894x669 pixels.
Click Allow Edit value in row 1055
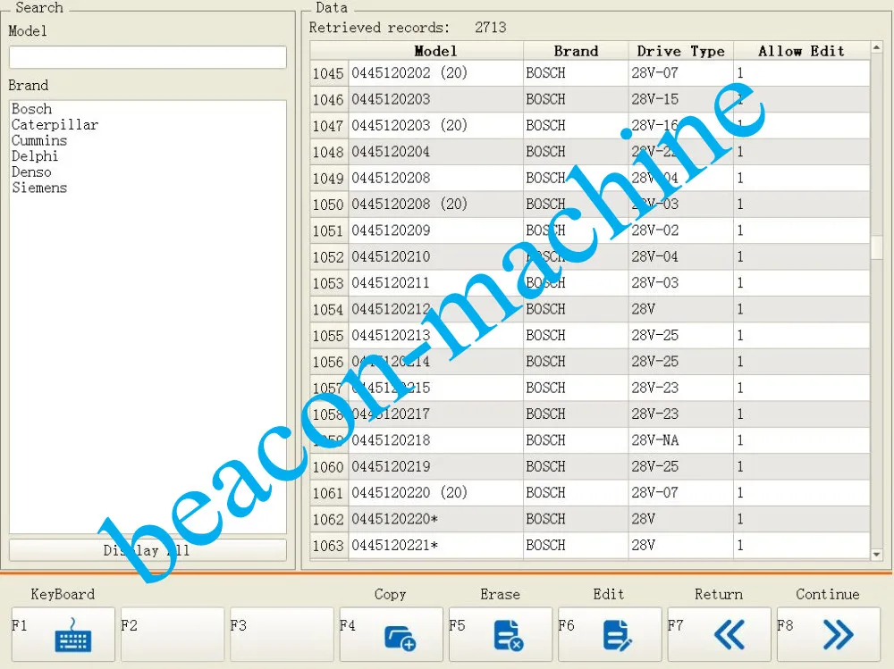(802, 335)
